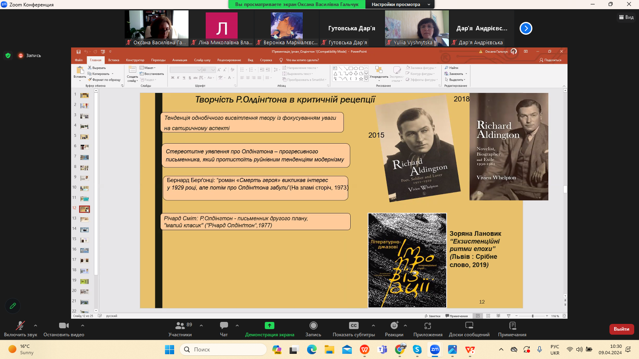Viewport: 639px width, 359px height.
Task: Open the Zoom Chat panel
Action: [224, 326]
